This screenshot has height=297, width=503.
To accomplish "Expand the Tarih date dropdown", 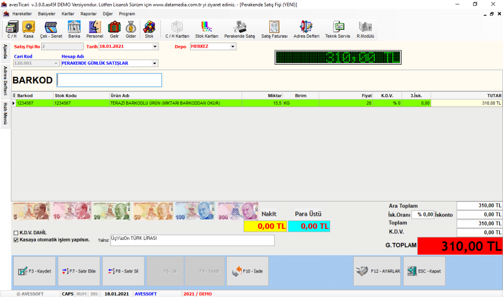I will 155,47.
